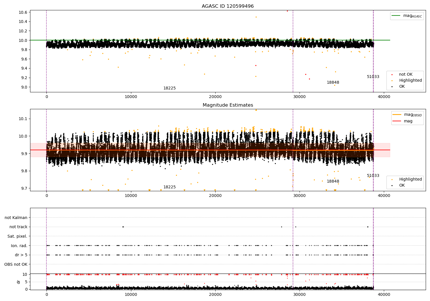Click the 9.2 y-axis tick label

point(24,78)
